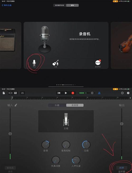Viewport: 132px width, 173px height.
Task: Start playback with the Play button
Action: pyautogui.click(x=66, y=93)
